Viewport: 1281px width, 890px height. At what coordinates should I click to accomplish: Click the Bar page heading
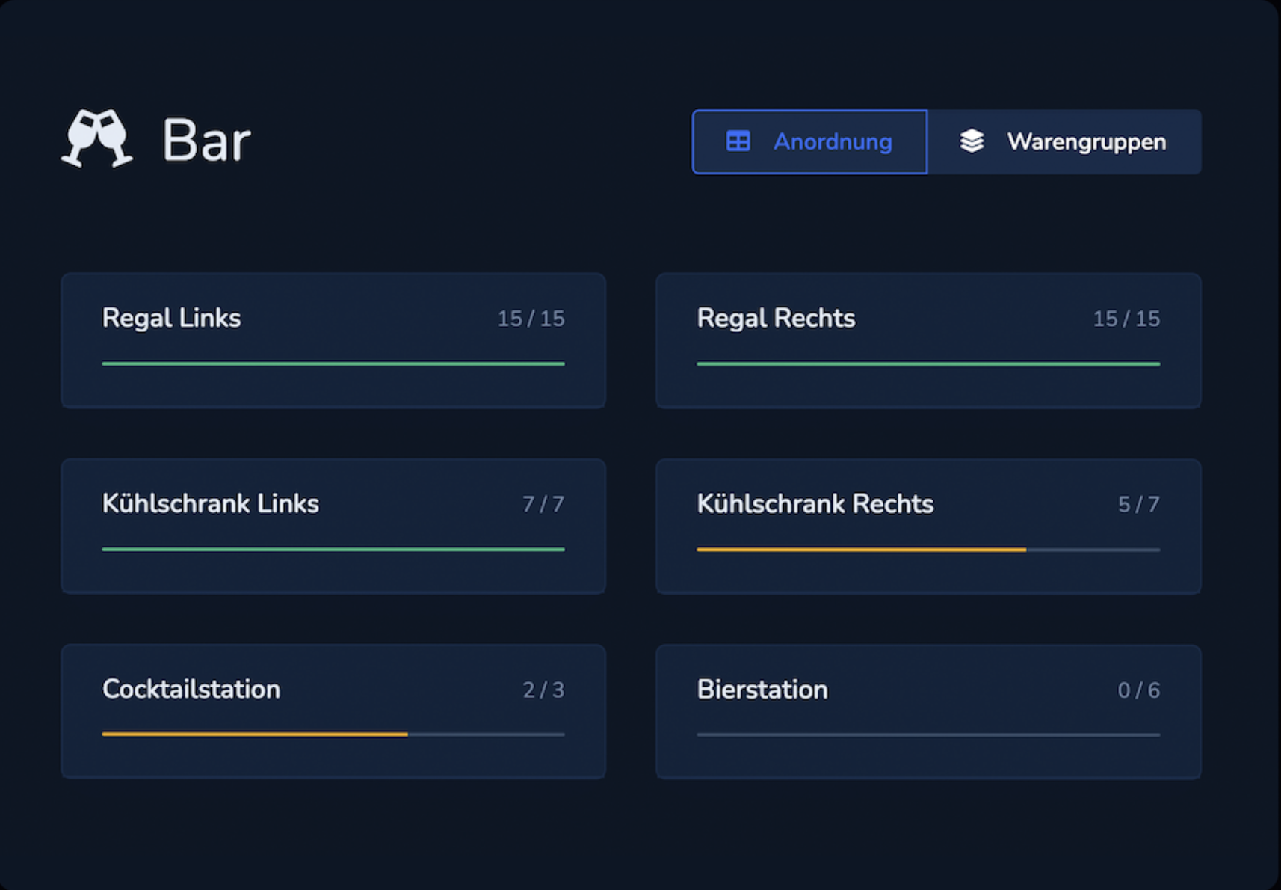tap(206, 140)
